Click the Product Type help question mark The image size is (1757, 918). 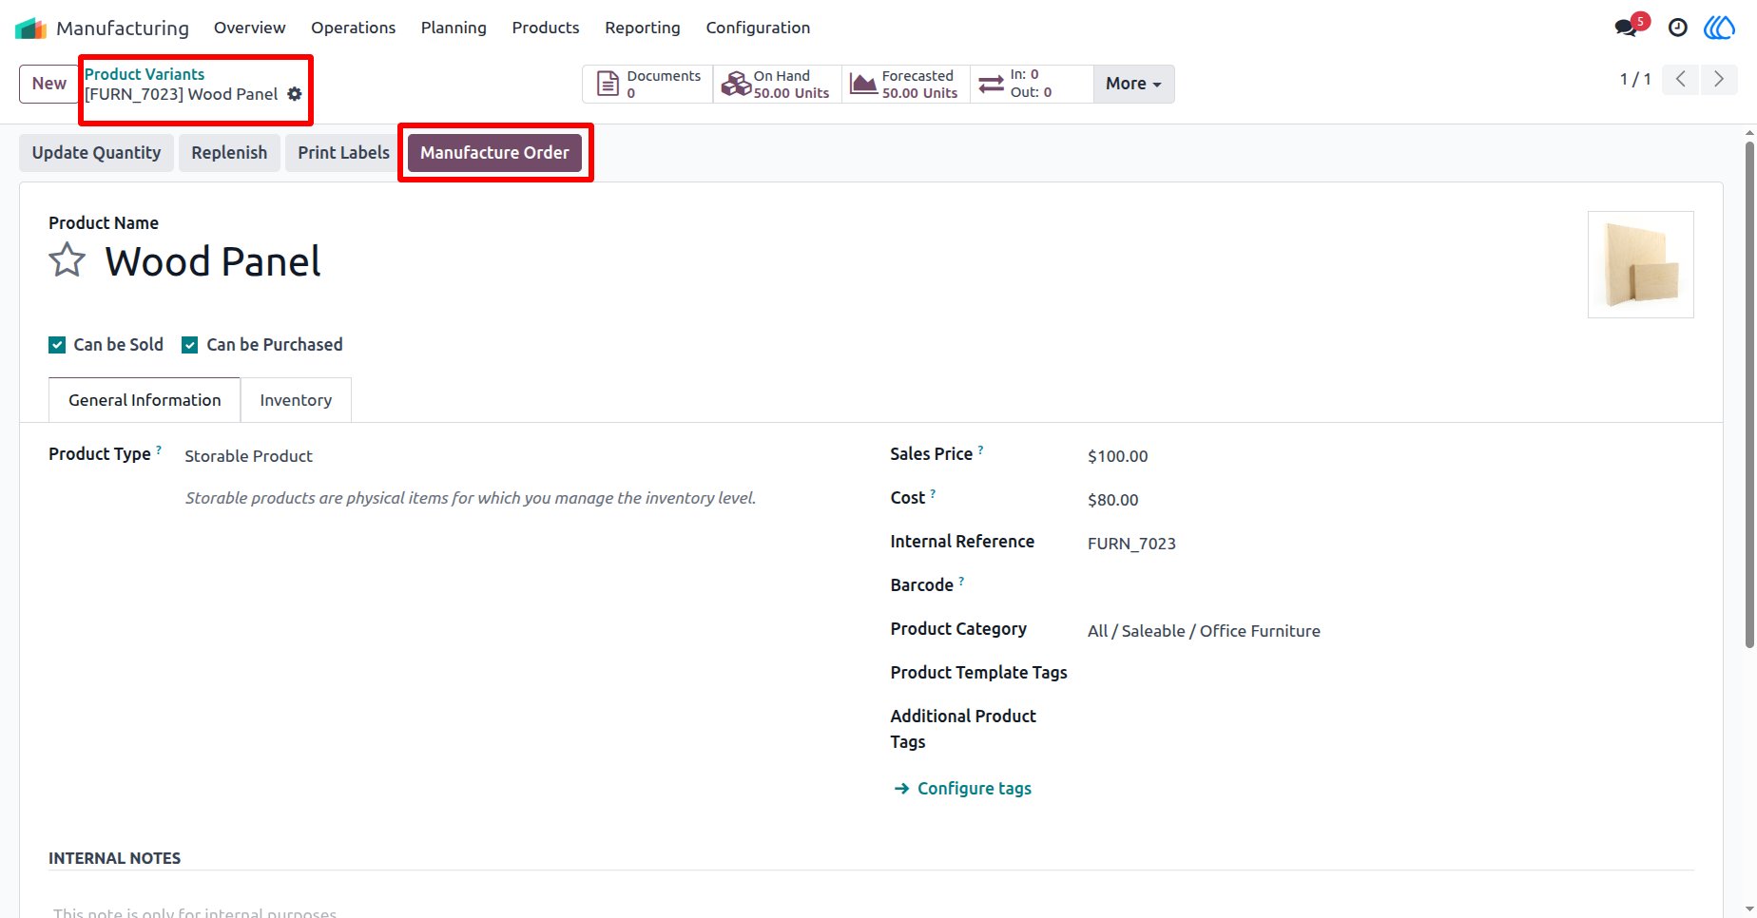(x=159, y=449)
